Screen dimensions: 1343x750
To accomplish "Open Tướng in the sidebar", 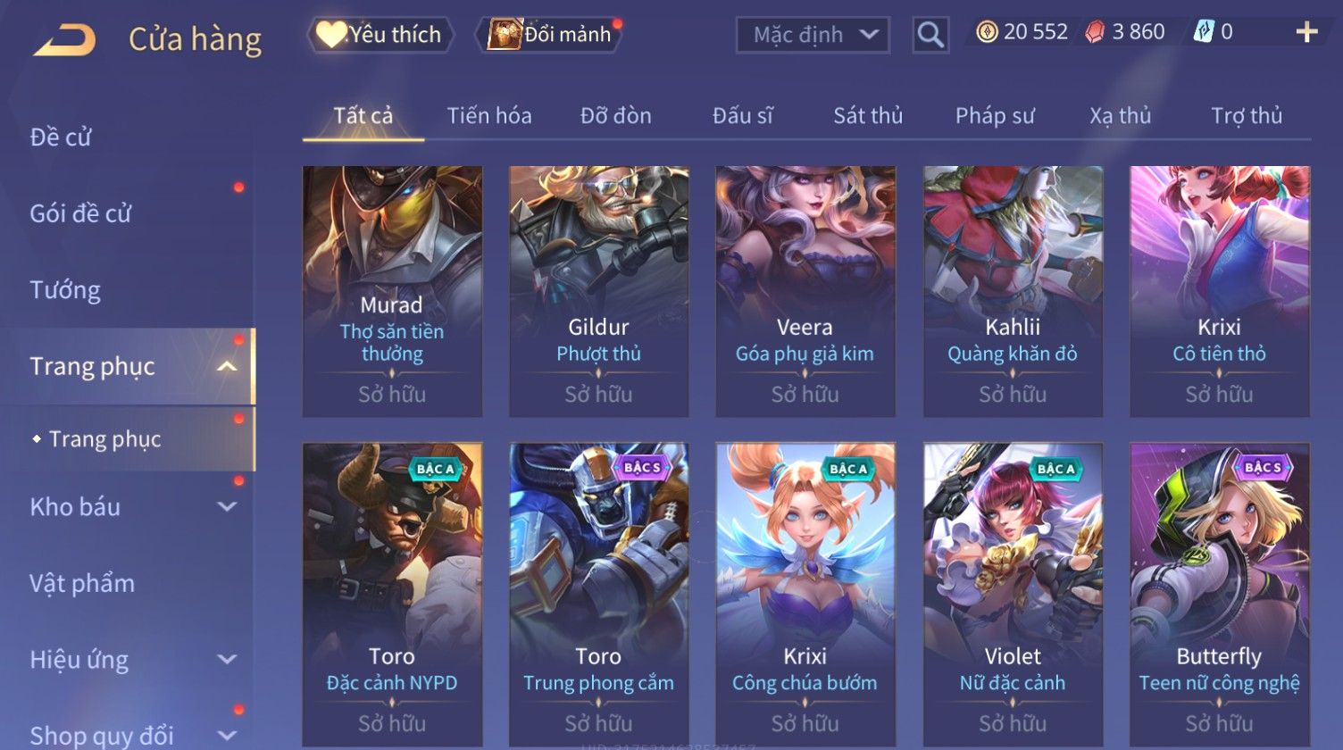I will [x=65, y=290].
